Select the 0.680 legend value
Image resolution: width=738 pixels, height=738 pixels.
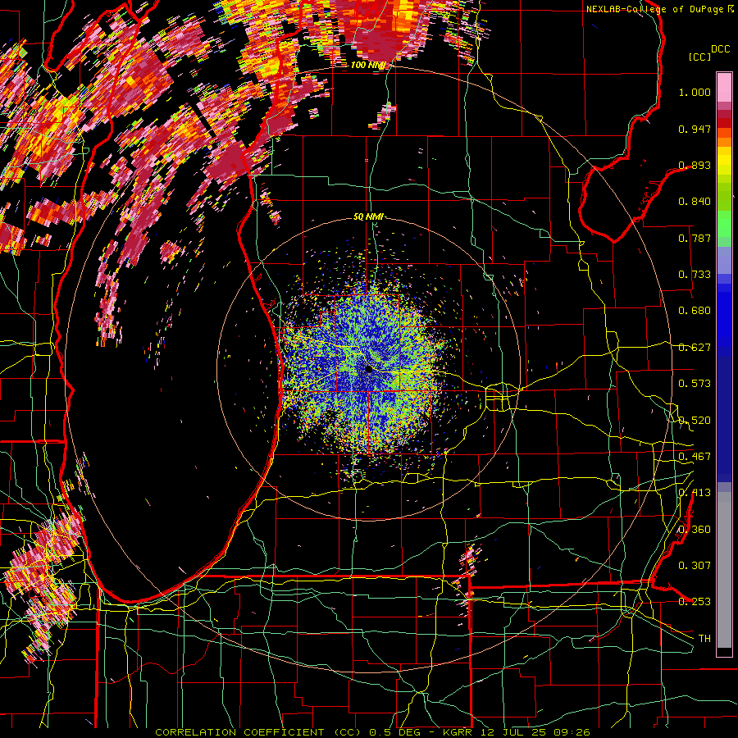(695, 311)
